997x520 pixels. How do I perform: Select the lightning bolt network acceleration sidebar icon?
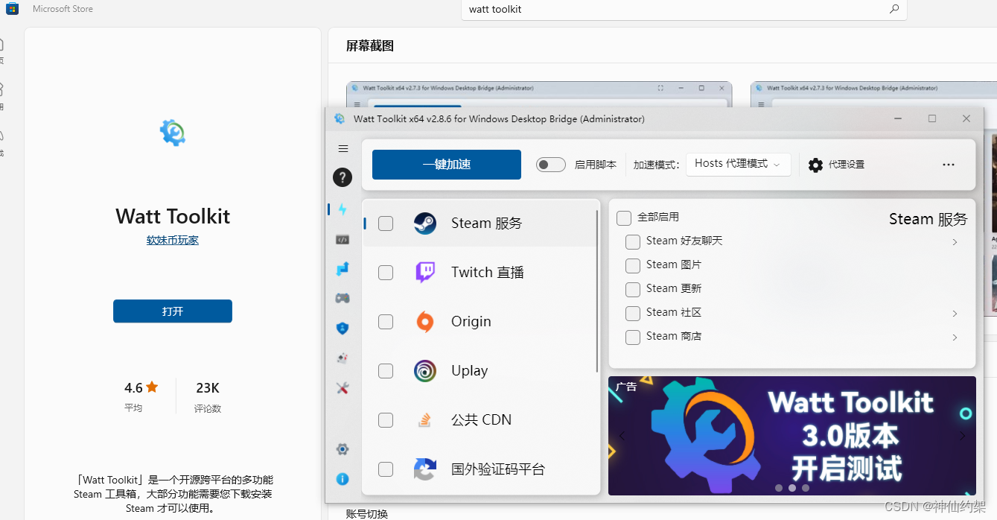(343, 209)
